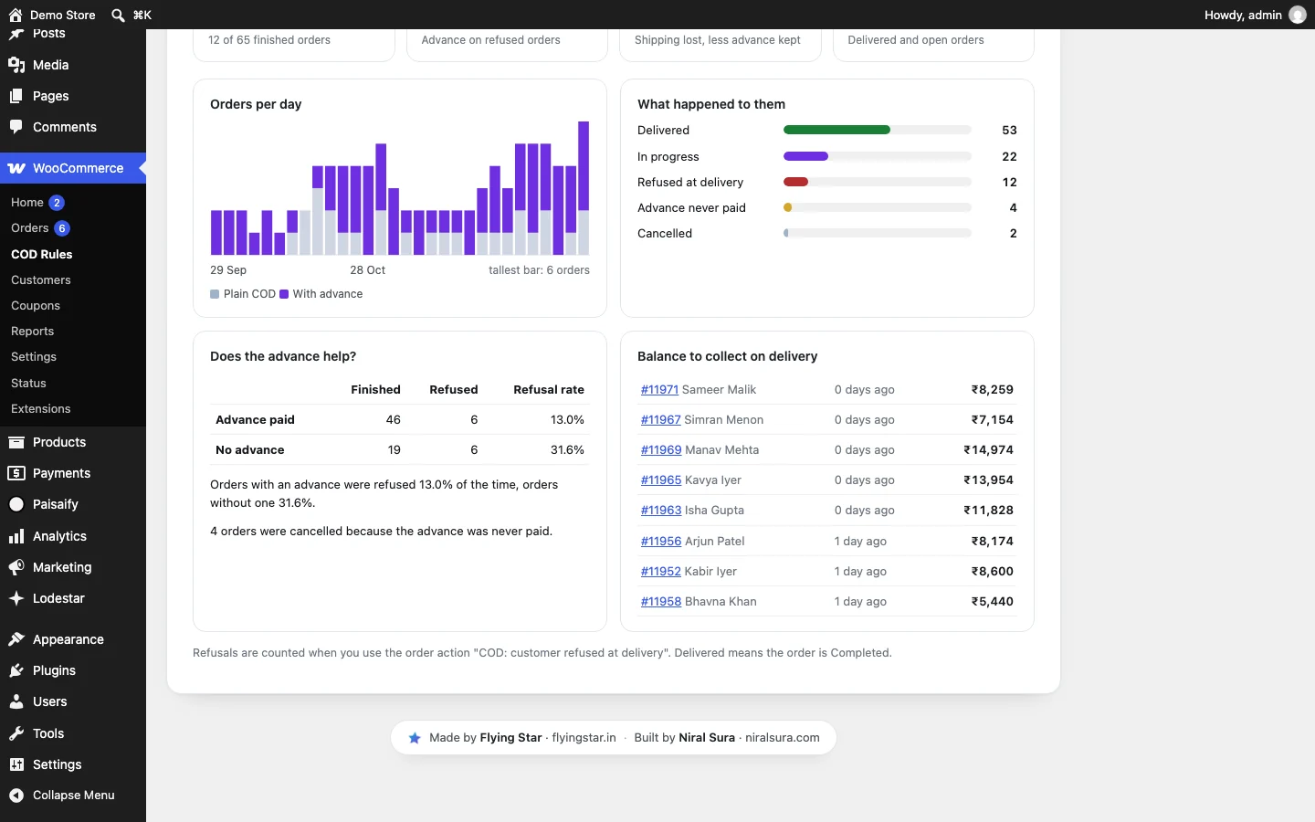Click the Tools wrench icon

pyautogui.click(x=16, y=733)
